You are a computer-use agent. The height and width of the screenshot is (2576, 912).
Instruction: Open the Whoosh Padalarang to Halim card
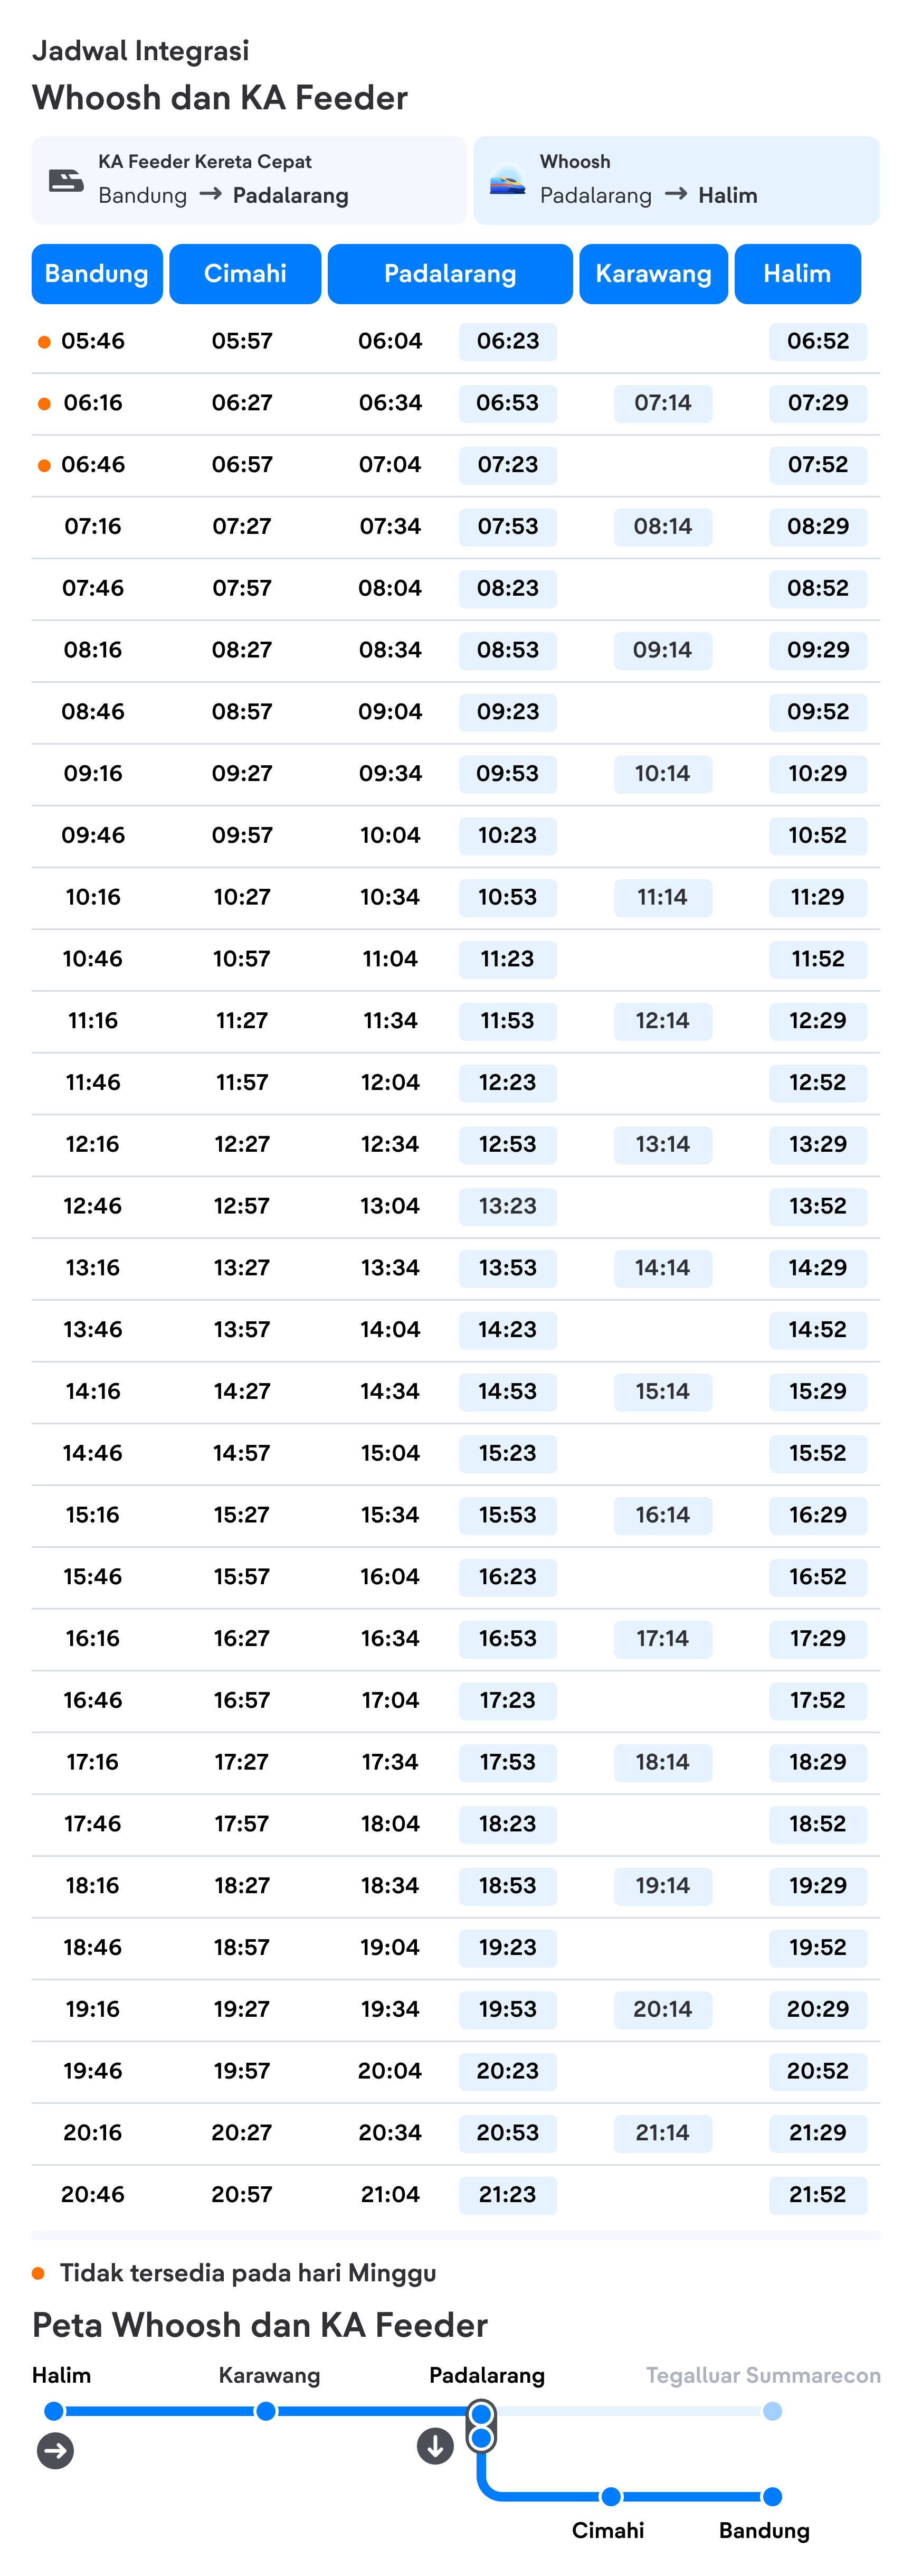click(x=676, y=180)
